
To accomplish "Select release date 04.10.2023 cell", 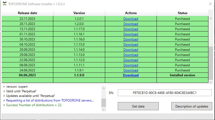I will click(27, 45).
